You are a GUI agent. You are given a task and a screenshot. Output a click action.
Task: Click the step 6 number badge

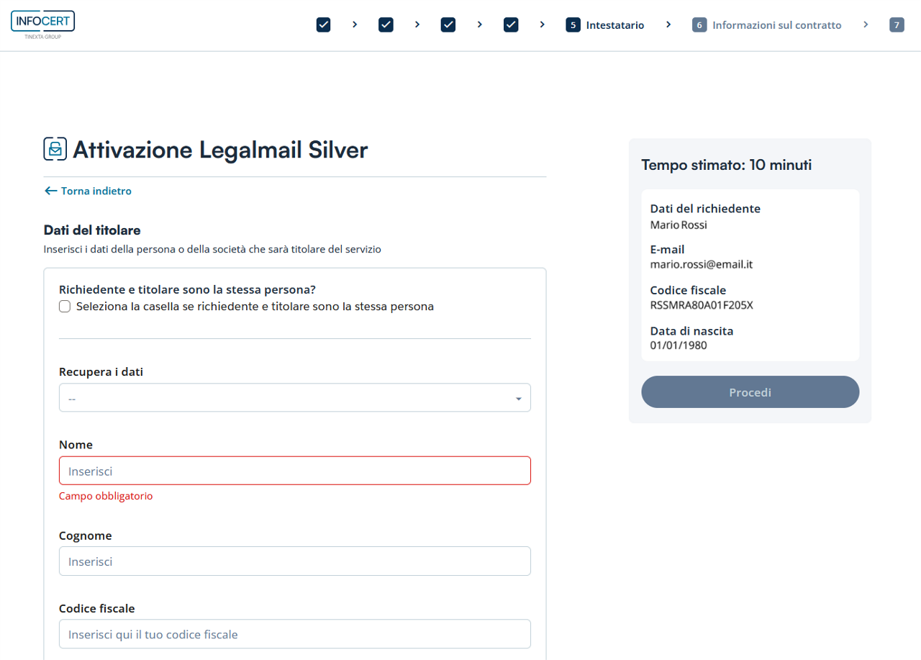pyautogui.click(x=699, y=25)
